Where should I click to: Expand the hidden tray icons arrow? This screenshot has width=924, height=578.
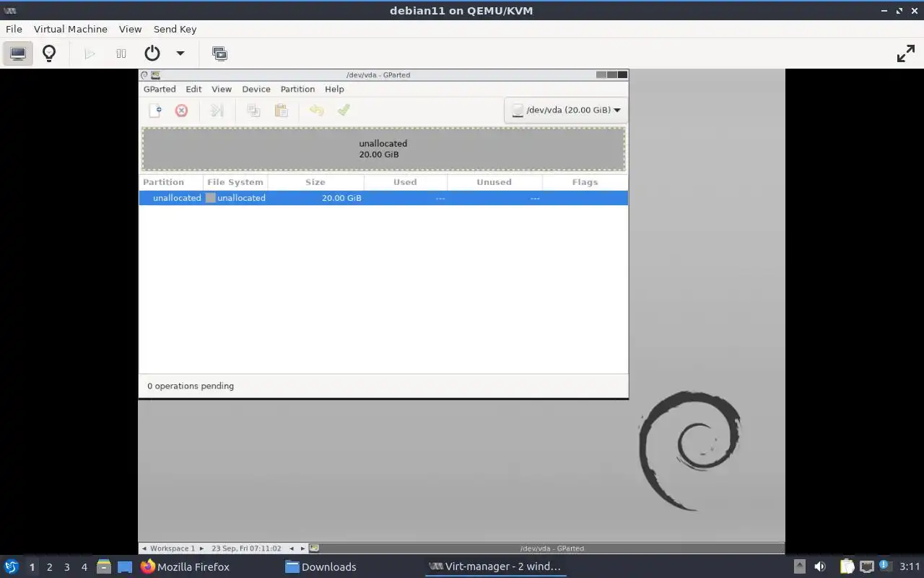pyautogui.click(x=799, y=566)
